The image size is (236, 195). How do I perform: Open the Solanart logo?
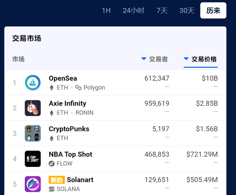(x=33, y=184)
